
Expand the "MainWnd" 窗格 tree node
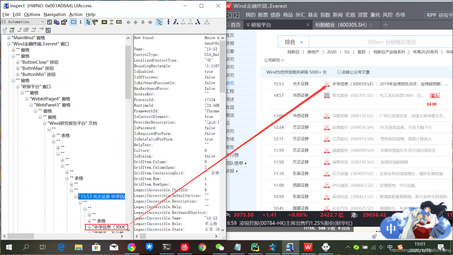[9, 38]
